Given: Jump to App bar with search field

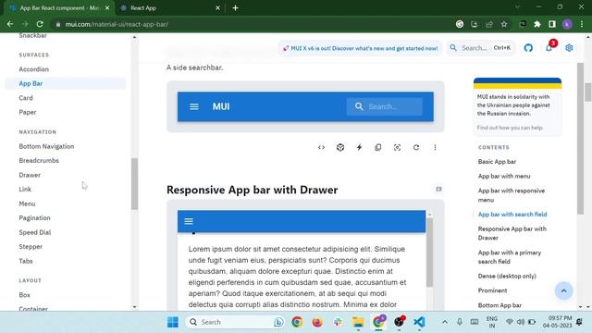Looking at the screenshot, I should [512, 215].
